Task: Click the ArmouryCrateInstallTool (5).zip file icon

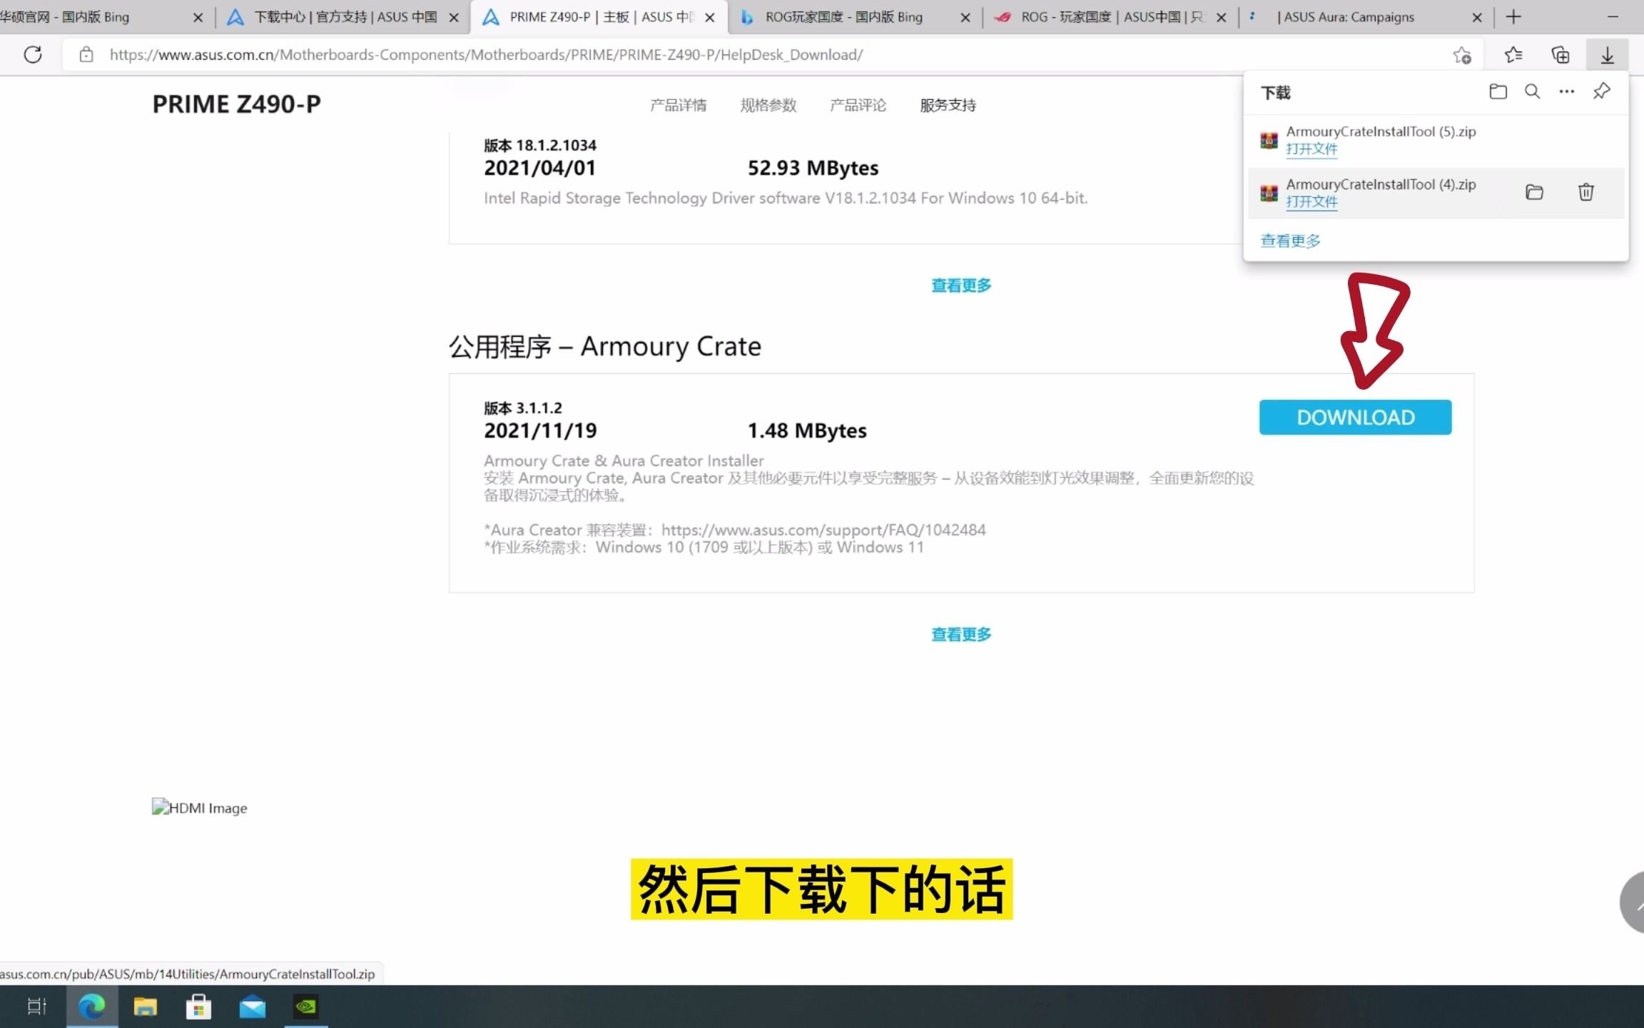Action: tap(1269, 141)
